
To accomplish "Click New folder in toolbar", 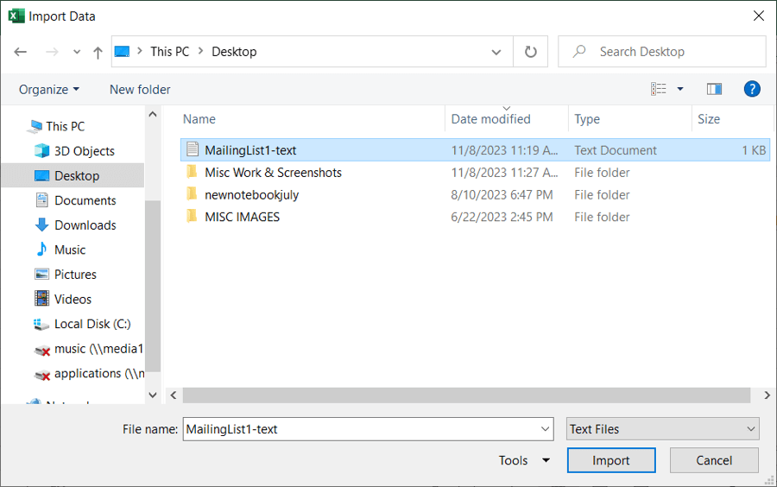I will tap(140, 90).
